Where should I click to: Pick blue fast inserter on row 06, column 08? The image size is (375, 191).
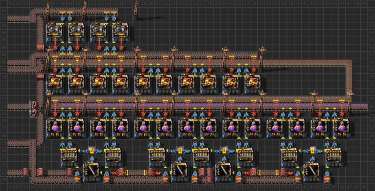[62, 49]
